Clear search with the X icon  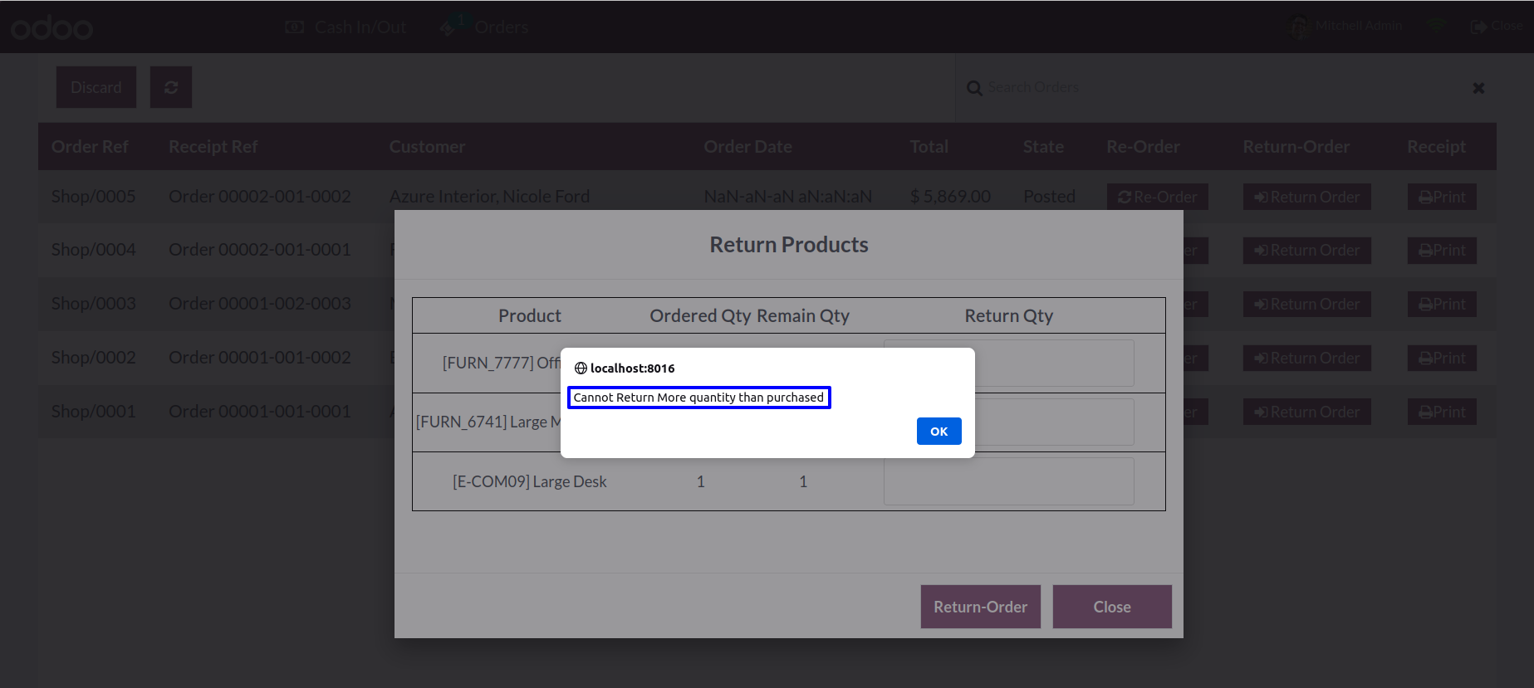pyautogui.click(x=1478, y=88)
